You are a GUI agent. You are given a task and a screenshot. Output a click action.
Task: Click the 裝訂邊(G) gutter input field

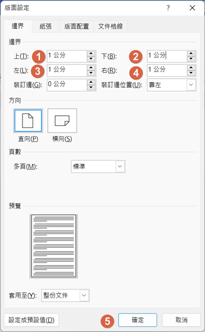(67, 85)
